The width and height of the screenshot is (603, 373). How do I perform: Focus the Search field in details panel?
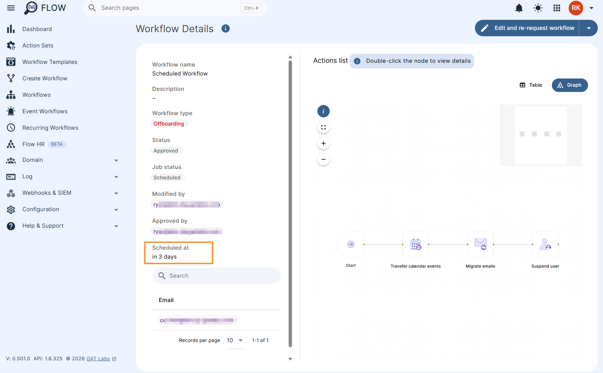coord(217,276)
